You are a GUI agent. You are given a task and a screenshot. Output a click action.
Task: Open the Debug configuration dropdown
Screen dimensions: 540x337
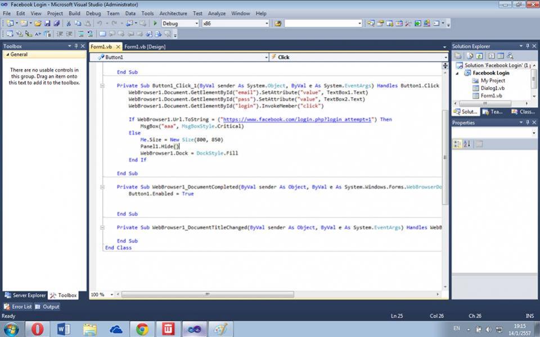(197, 24)
